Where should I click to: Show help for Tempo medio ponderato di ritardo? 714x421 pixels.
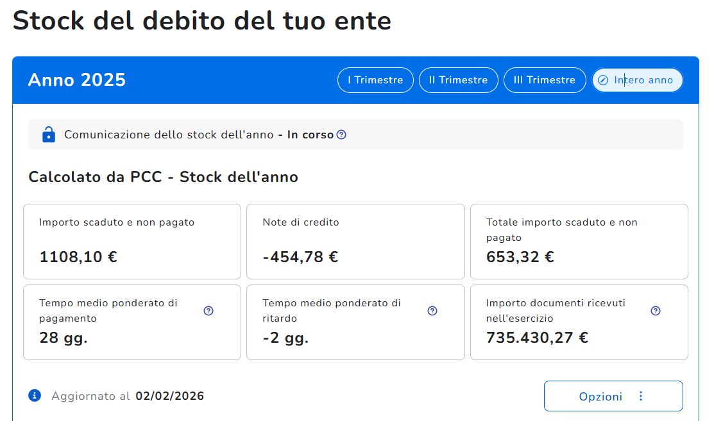(432, 311)
